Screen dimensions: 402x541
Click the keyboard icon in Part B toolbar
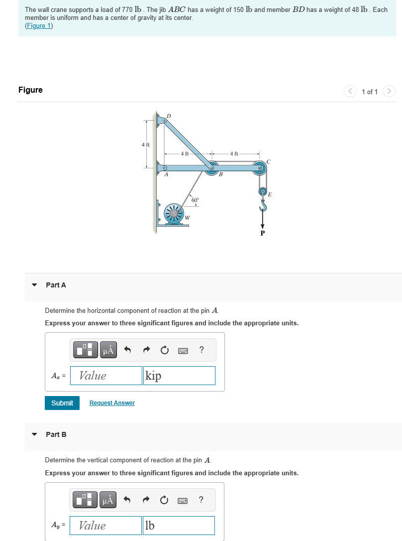coord(183,500)
